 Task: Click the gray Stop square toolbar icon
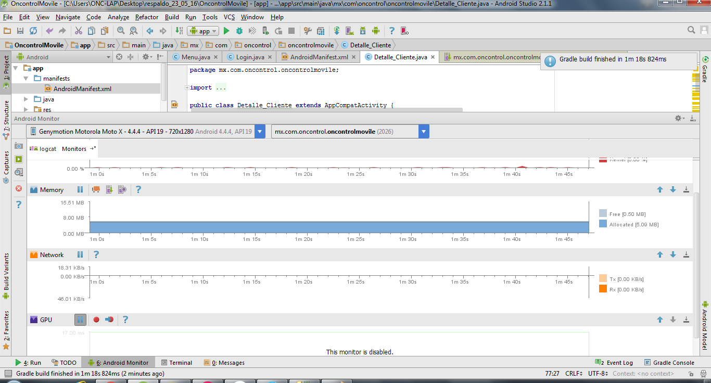291,31
